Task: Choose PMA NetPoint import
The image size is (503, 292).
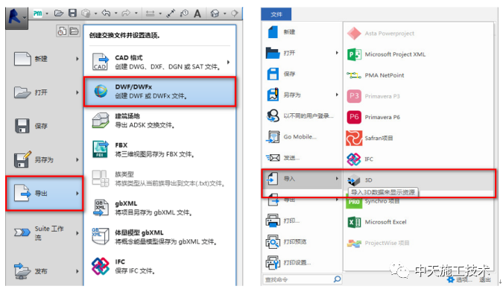Action: pos(418,75)
